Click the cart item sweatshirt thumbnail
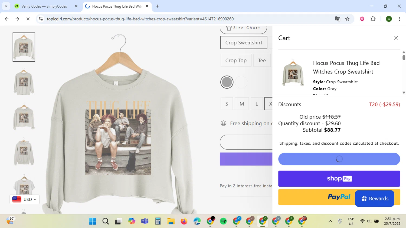 click(x=293, y=72)
